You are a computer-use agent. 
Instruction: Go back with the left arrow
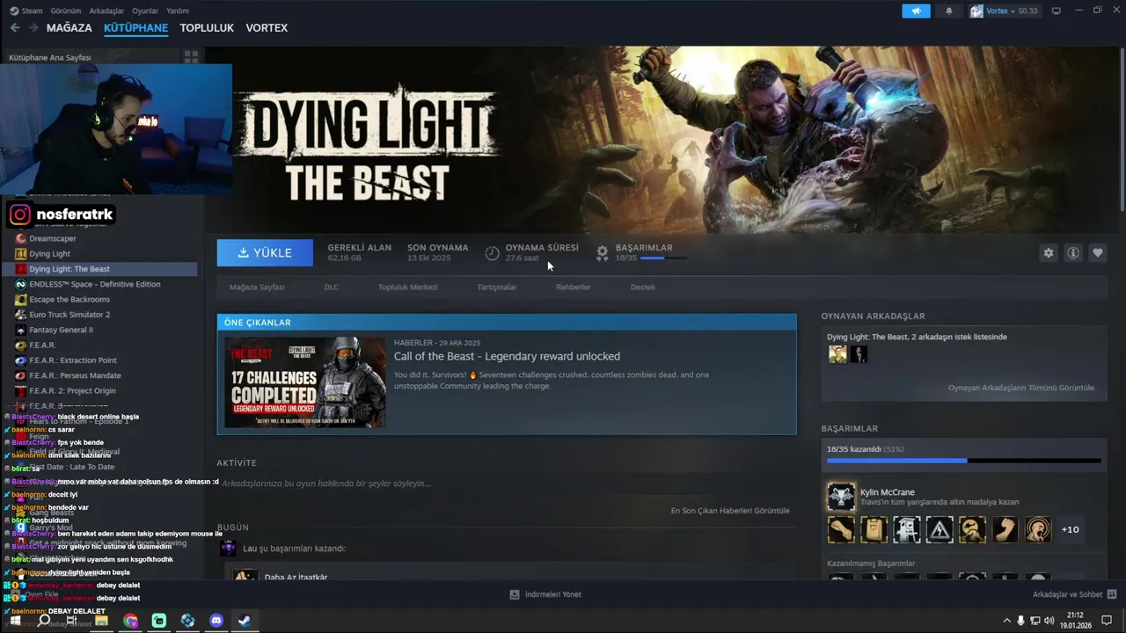click(15, 28)
